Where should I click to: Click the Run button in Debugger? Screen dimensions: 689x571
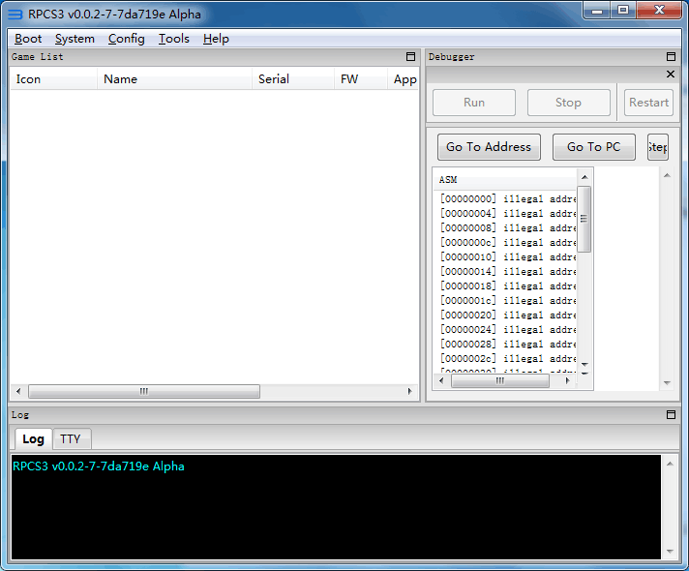[x=474, y=103]
